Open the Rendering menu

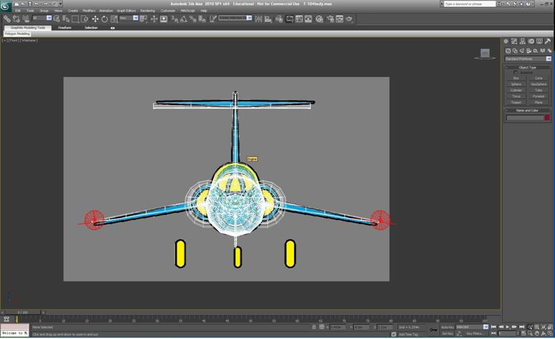(x=148, y=11)
